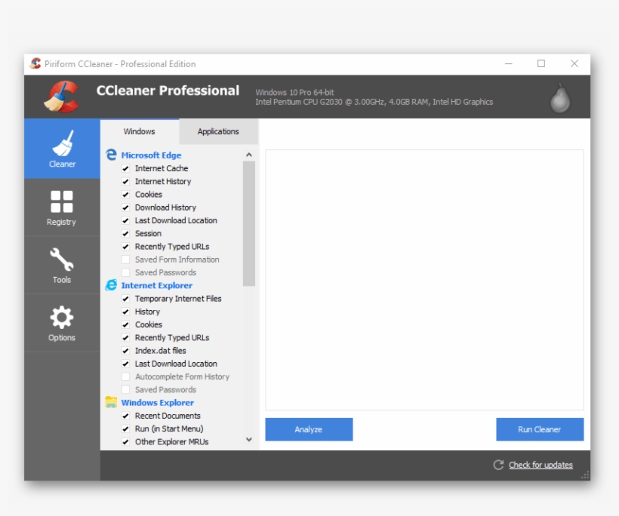Image resolution: width=619 pixels, height=516 pixels.
Task: Maximize the CCleaner window
Action: (541, 63)
